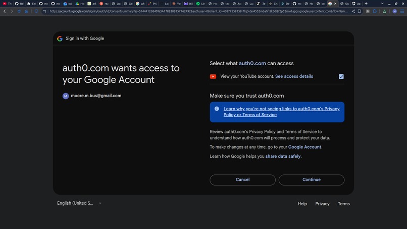Image resolution: width=407 pixels, height=229 pixels.
Task: Open the green flask labs icon
Action: 384,11
